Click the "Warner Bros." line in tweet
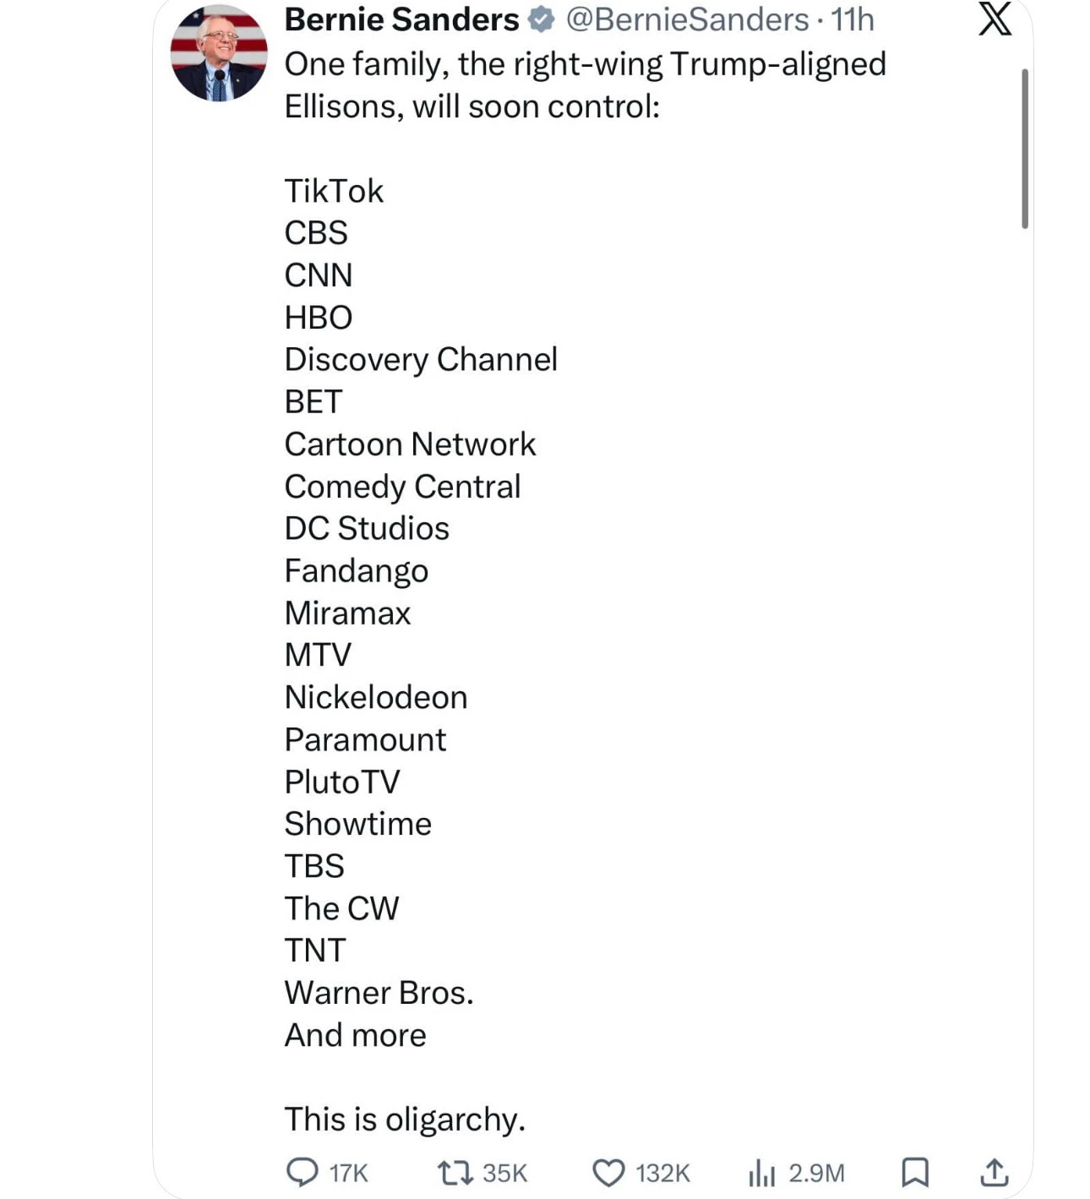1090x1199 pixels. point(379,992)
